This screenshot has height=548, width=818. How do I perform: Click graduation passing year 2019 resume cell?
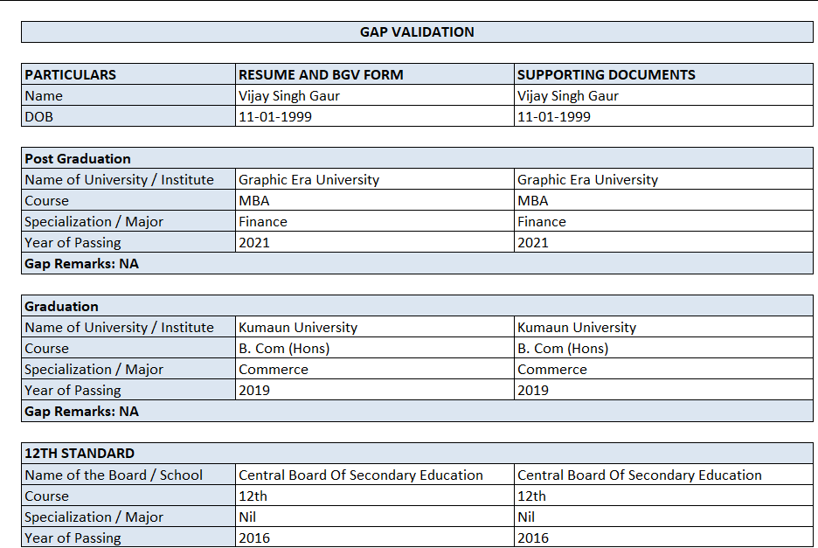[x=375, y=390]
